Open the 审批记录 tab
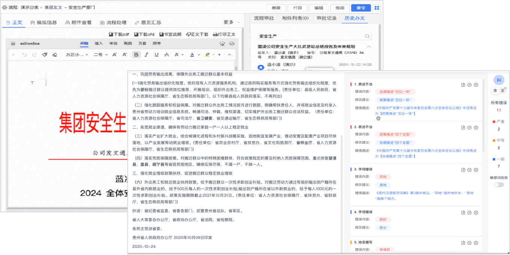510x255 pixels. click(x=327, y=18)
